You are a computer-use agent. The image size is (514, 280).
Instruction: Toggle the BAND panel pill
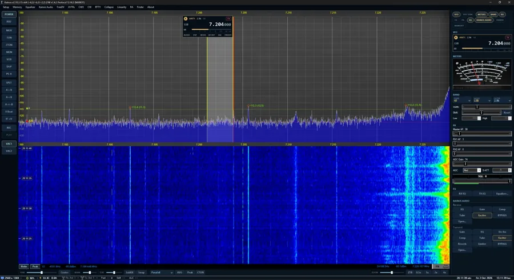pyautogui.click(x=493, y=14)
